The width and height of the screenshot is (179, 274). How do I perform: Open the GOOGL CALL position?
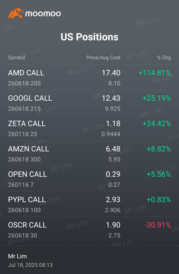click(x=89, y=103)
